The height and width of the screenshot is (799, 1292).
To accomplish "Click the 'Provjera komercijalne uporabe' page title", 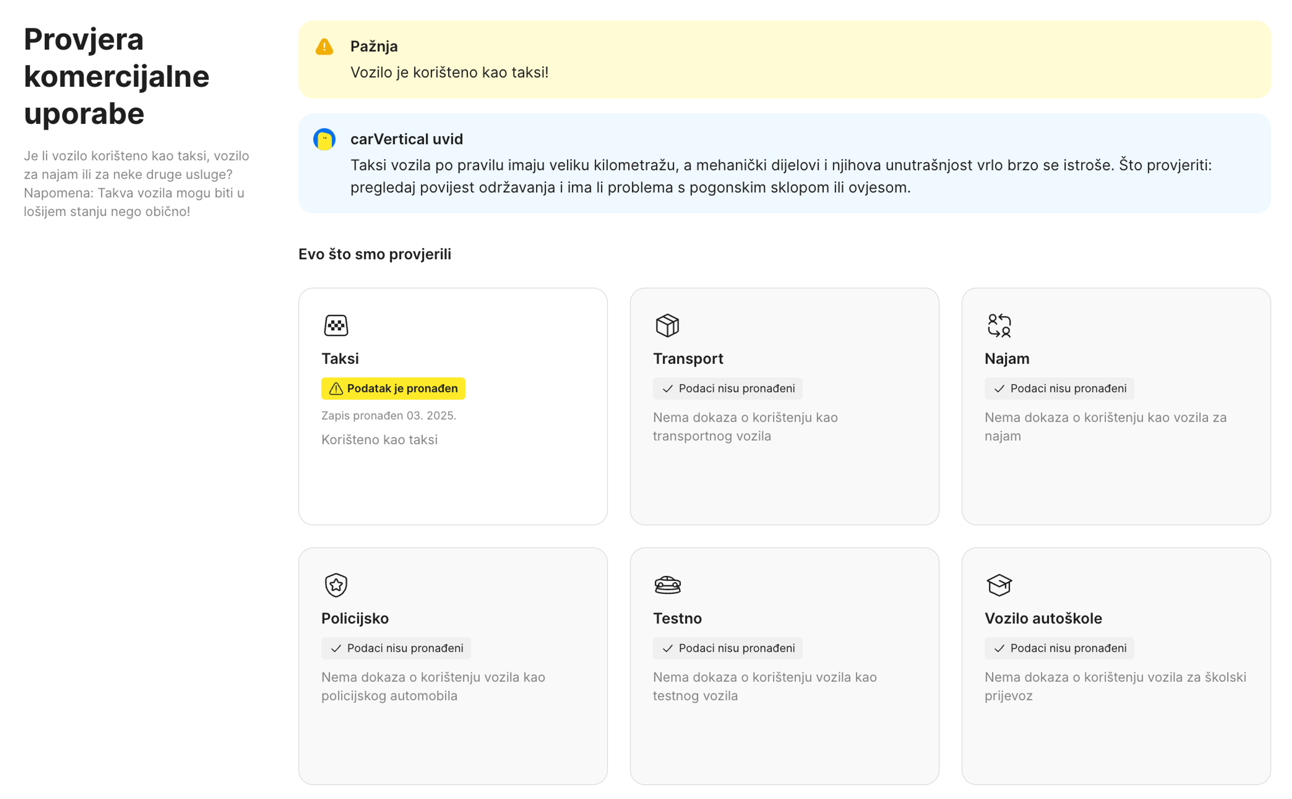I will pos(116,76).
